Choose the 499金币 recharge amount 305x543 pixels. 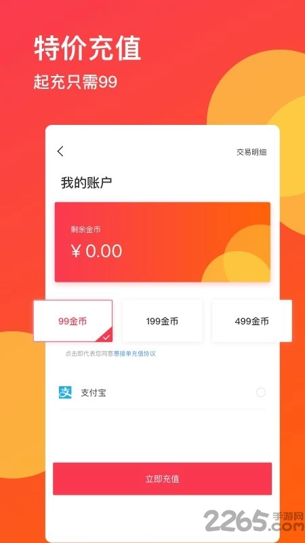pos(251,320)
